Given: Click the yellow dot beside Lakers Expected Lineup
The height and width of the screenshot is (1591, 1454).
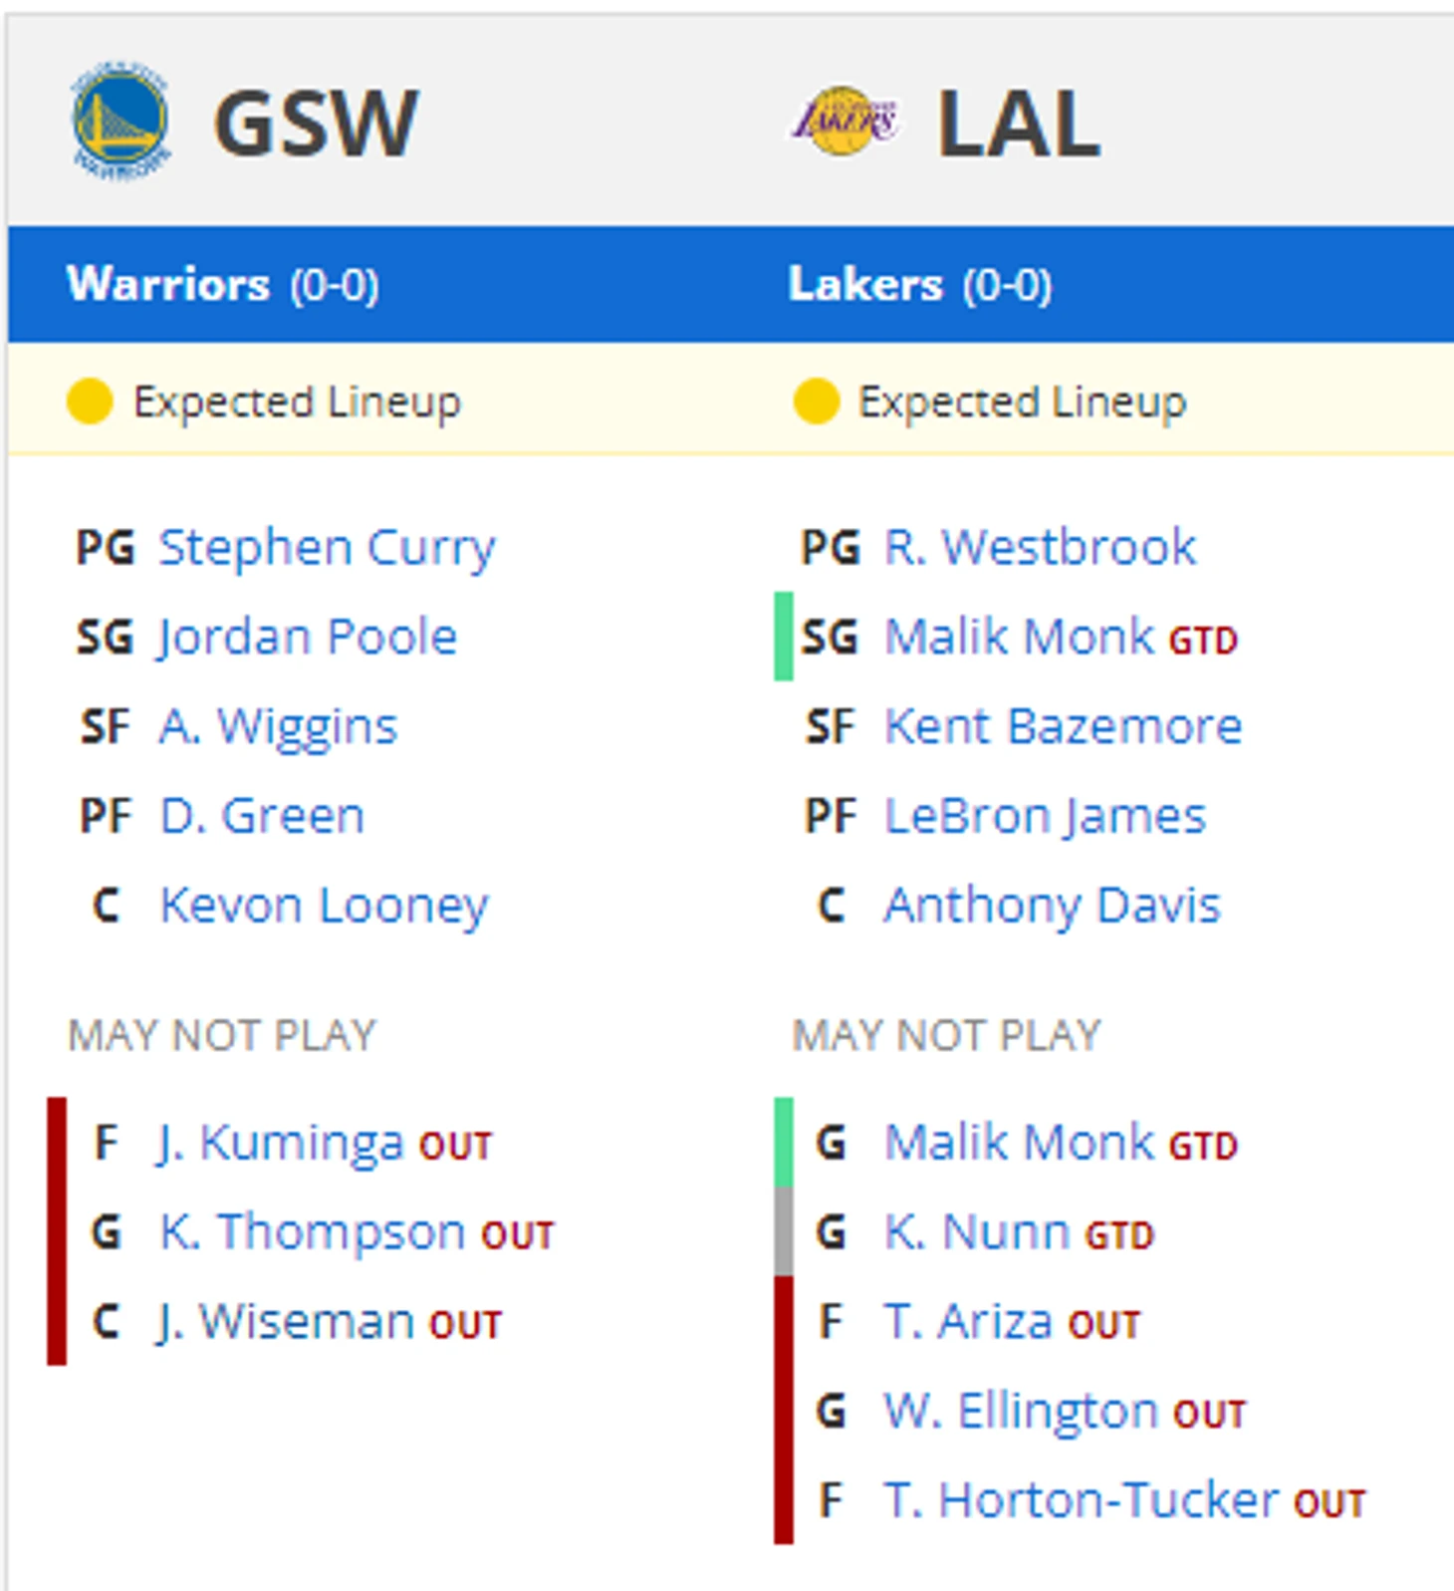Looking at the screenshot, I should [x=816, y=402].
